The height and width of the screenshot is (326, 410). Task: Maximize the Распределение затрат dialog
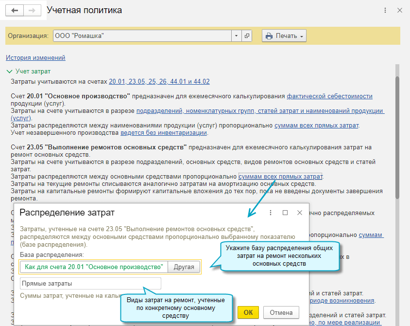285,213
